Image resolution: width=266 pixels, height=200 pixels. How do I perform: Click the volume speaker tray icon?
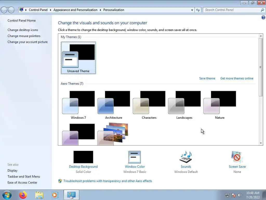[x=240, y=195]
